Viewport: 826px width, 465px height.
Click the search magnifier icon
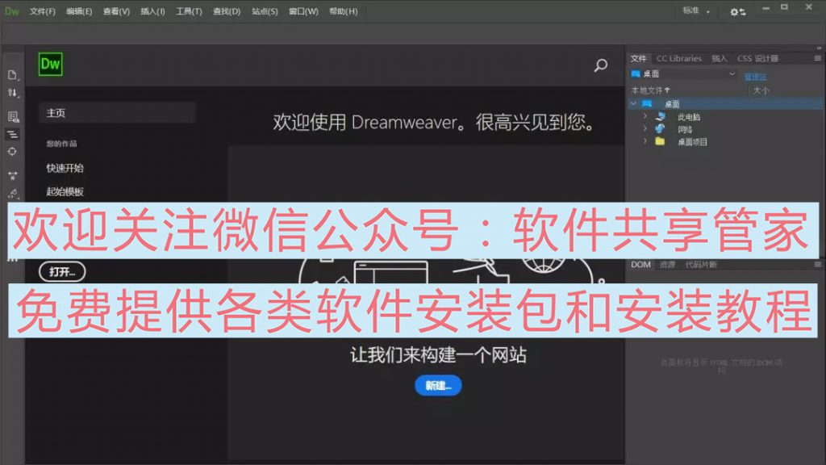(x=600, y=65)
